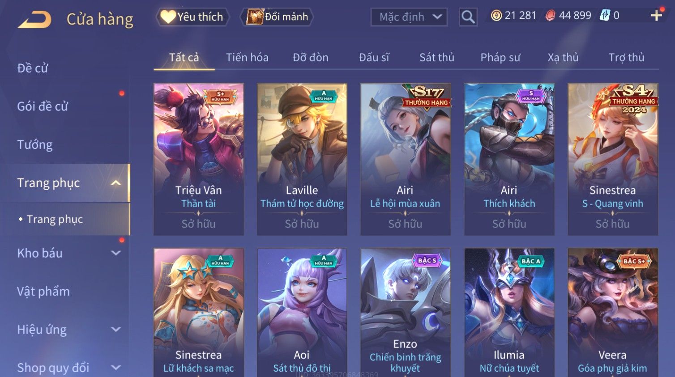Open Yêu thích heart favorites
The image size is (675, 377).
(x=192, y=17)
